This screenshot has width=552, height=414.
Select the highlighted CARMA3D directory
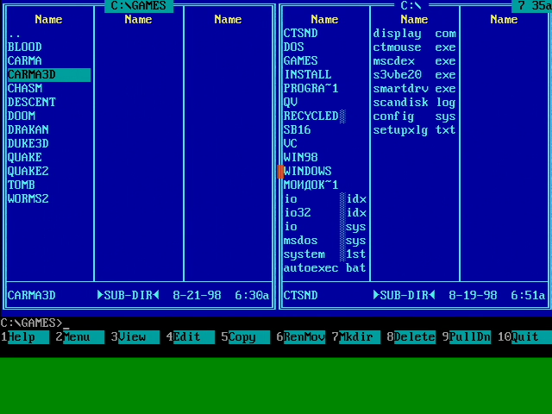point(49,75)
